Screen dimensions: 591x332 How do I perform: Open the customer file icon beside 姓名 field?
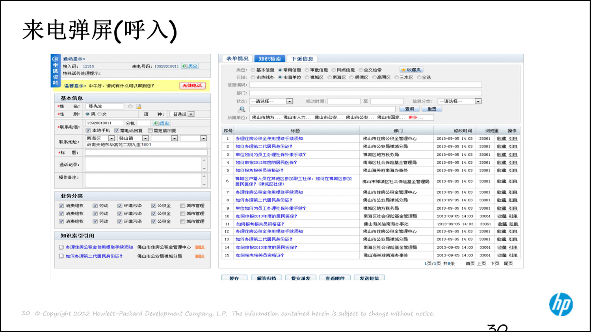[139, 106]
